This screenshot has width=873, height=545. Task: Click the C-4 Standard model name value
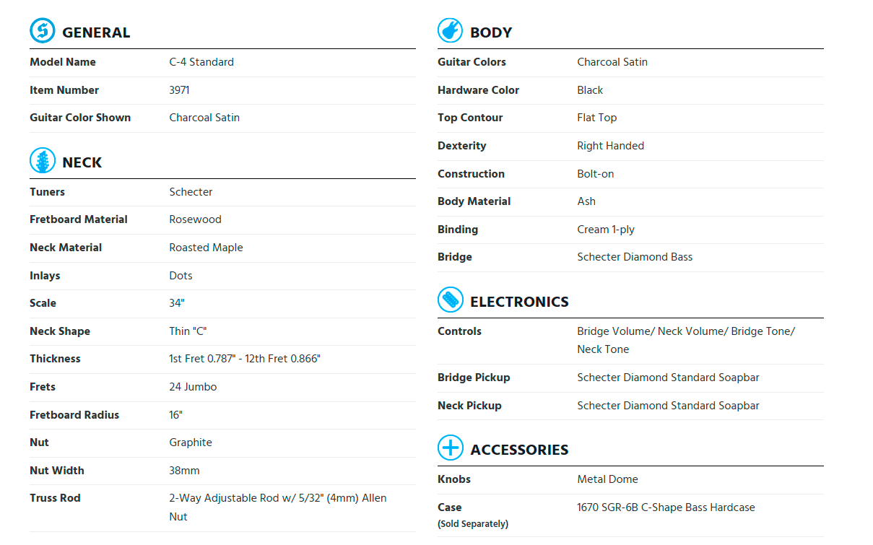point(201,62)
